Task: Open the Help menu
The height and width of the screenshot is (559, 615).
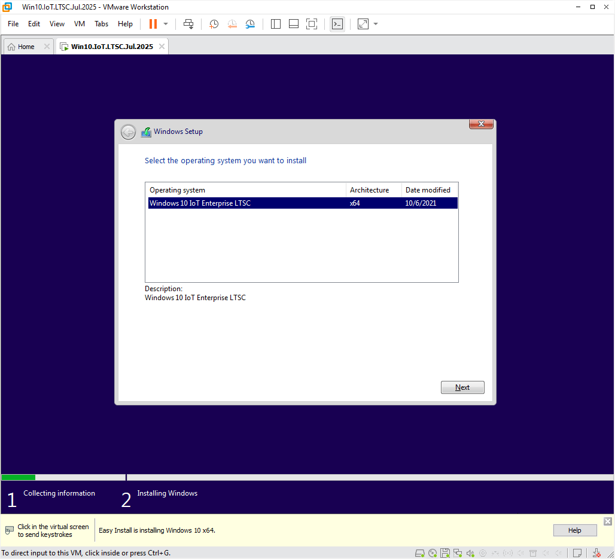Action: click(x=125, y=24)
